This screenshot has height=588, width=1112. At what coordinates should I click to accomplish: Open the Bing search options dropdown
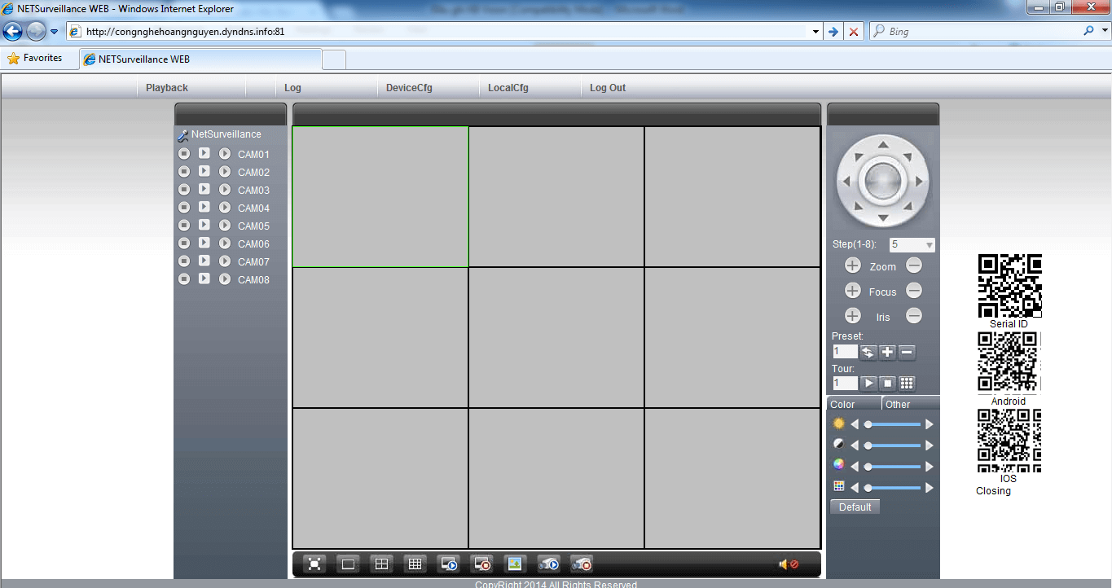pos(1104,32)
